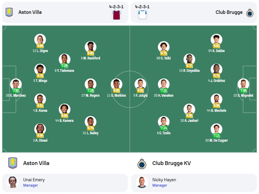Click Unai Emery manager photo

pos(13,182)
